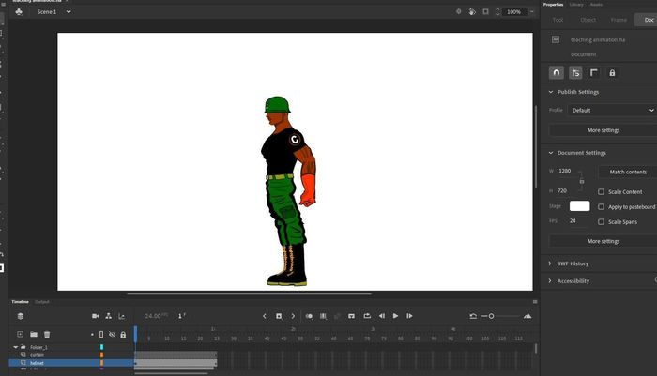Click the New Folder icon
Image resolution: width=657 pixels, height=376 pixels.
coord(34,334)
